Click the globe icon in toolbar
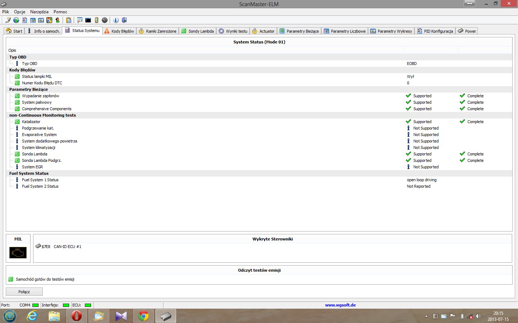The width and height of the screenshot is (518, 323). [16, 20]
